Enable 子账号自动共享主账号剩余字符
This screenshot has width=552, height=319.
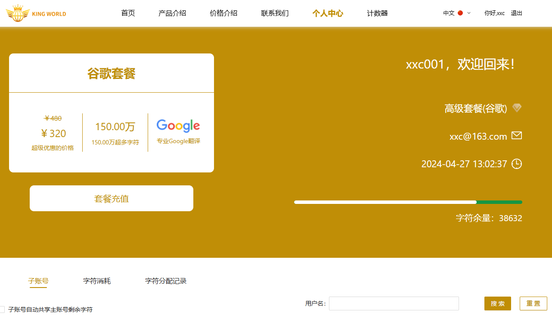3,309
